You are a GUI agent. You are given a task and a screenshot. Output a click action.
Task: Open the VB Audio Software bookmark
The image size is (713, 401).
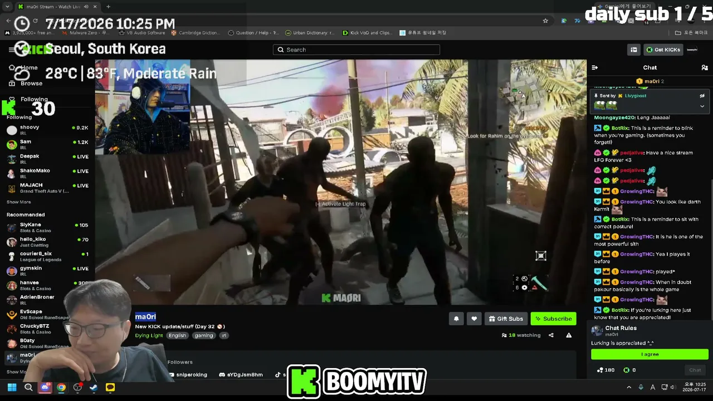click(141, 33)
